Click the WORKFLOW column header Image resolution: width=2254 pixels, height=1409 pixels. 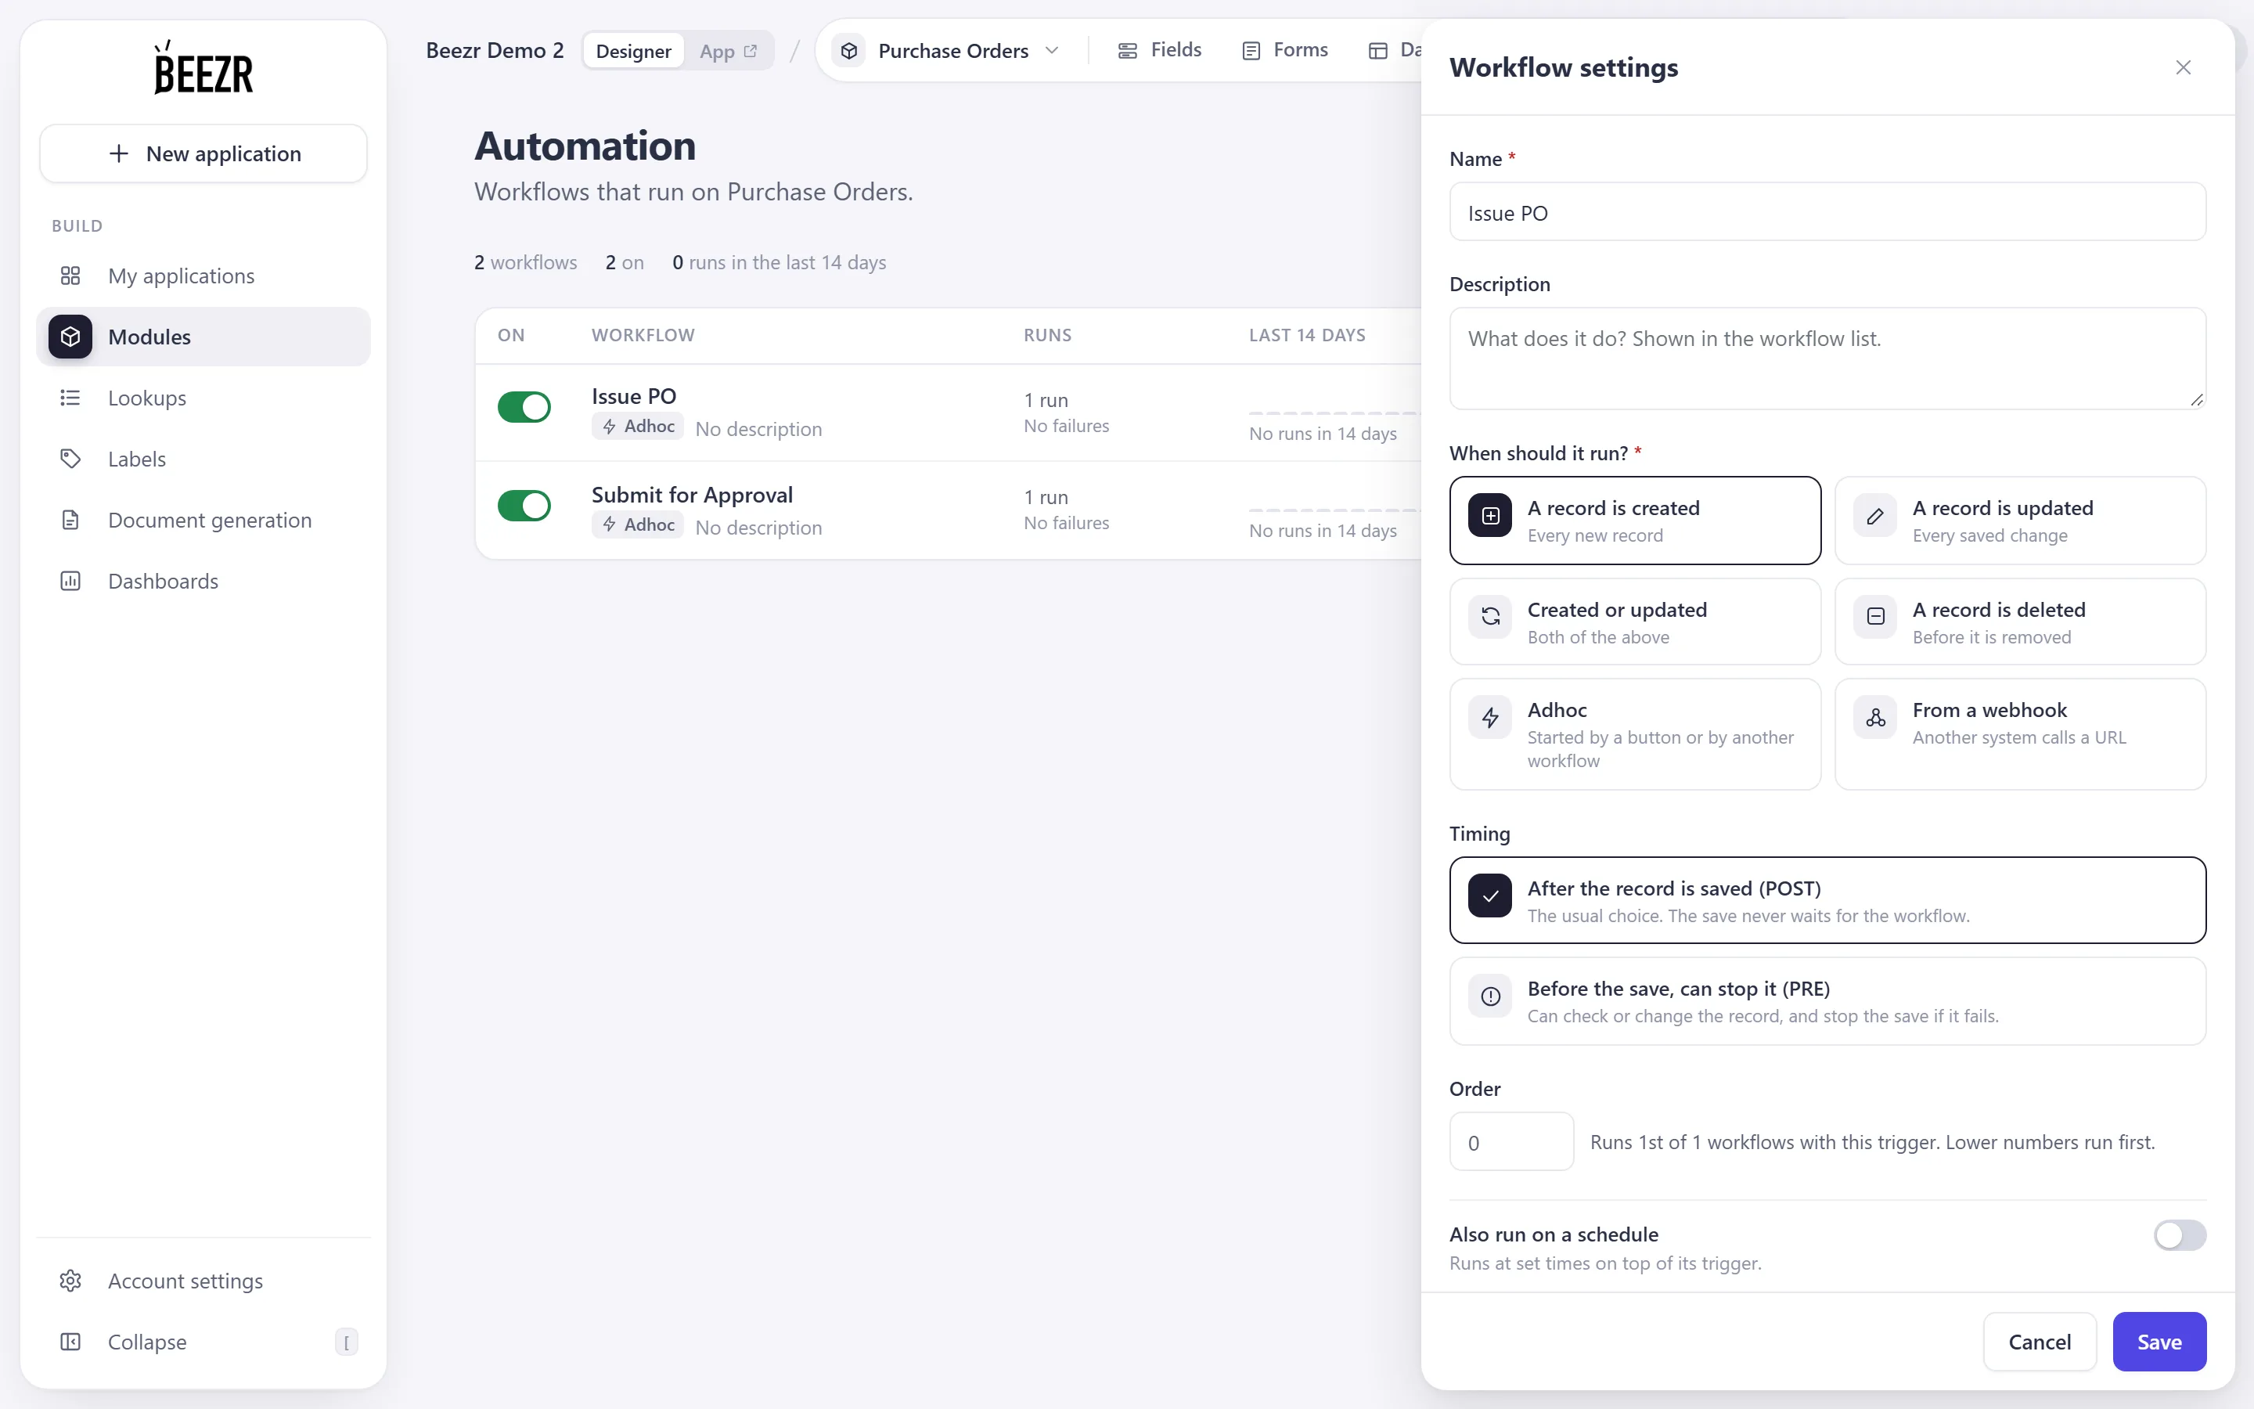click(643, 336)
